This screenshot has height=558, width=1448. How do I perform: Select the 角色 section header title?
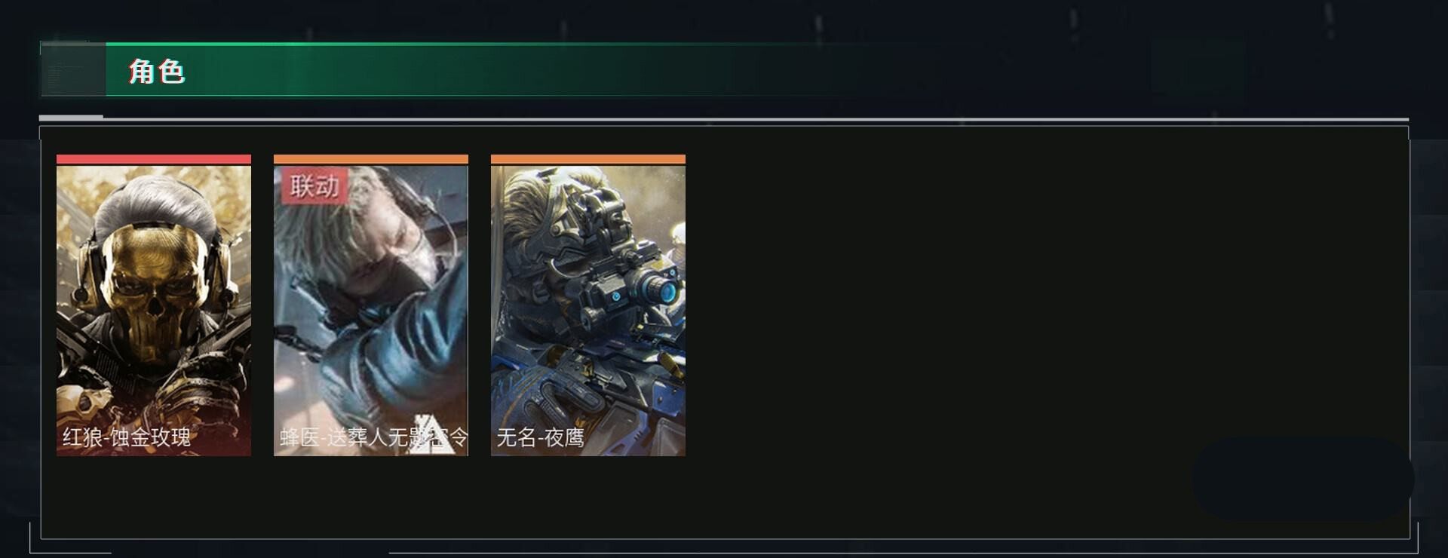(x=157, y=72)
